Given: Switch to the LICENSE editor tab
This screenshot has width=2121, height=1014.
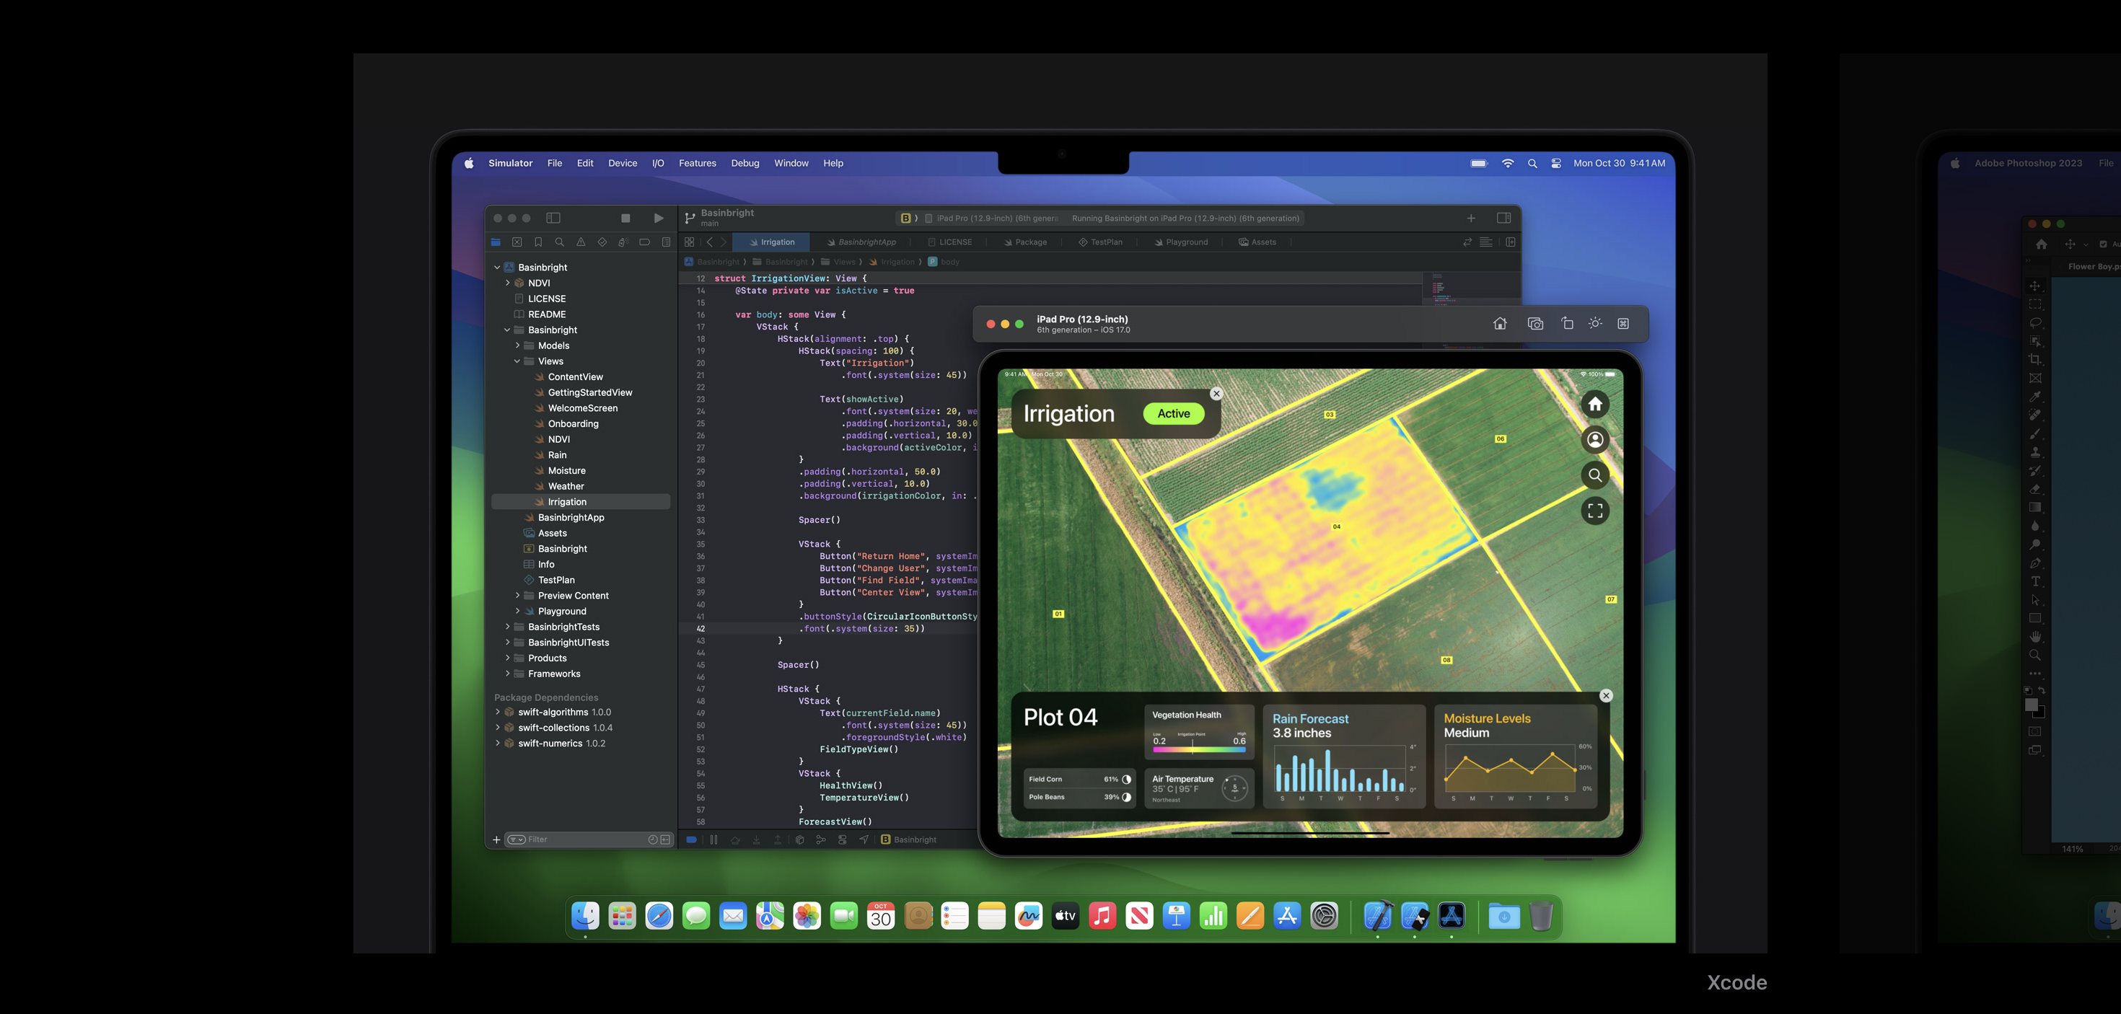Looking at the screenshot, I should tap(949, 242).
